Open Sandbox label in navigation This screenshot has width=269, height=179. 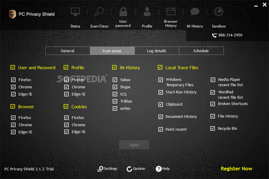219,26
